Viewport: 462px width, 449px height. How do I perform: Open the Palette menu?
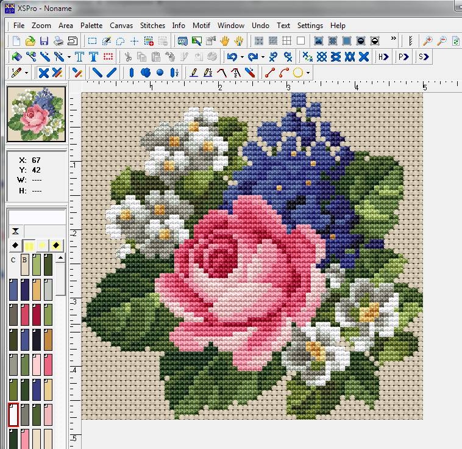point(91,26)
